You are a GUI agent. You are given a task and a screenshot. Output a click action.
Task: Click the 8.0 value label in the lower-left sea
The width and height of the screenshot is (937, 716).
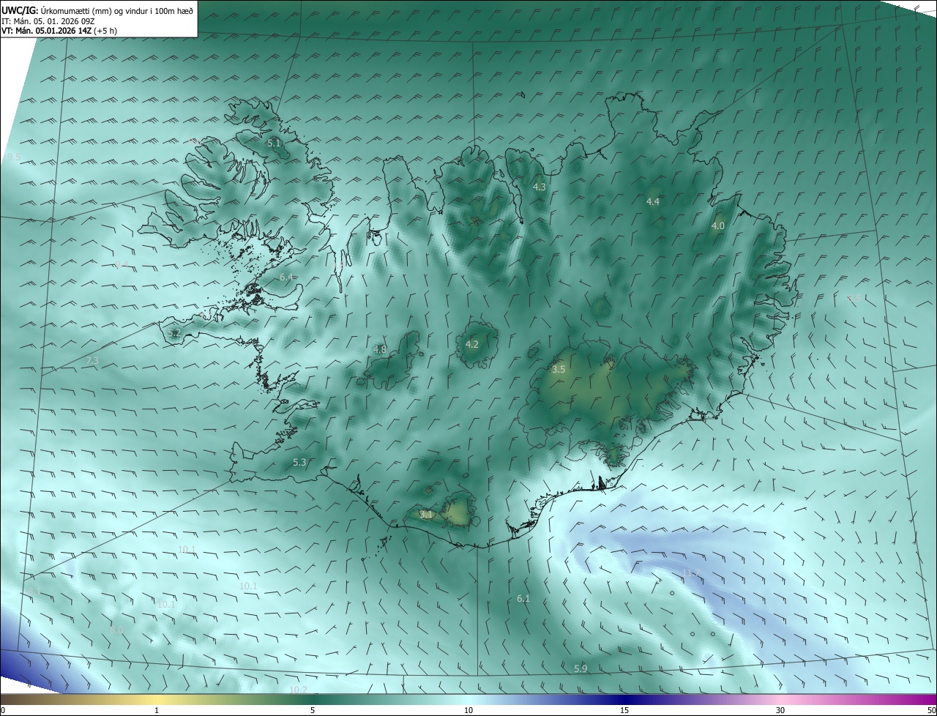point(116,630)
